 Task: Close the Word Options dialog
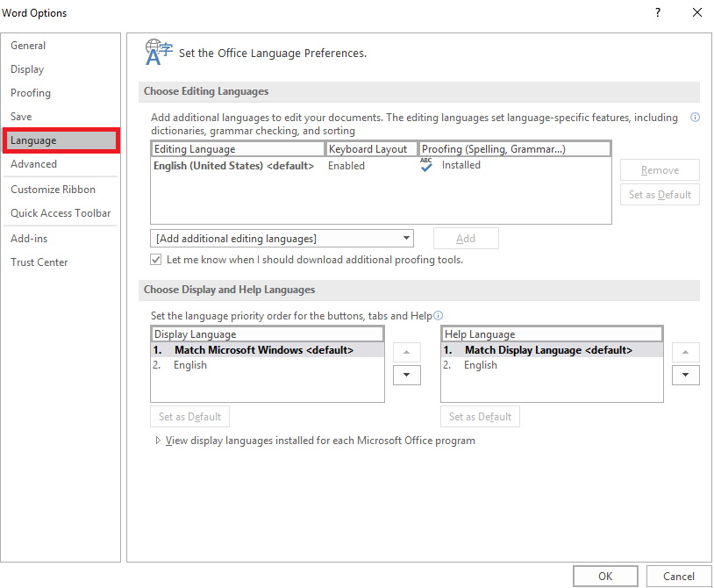697,13
